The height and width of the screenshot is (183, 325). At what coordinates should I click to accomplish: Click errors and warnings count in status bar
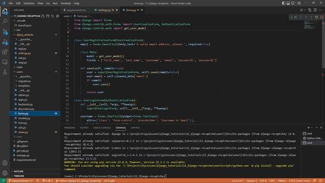click(47, 181)
